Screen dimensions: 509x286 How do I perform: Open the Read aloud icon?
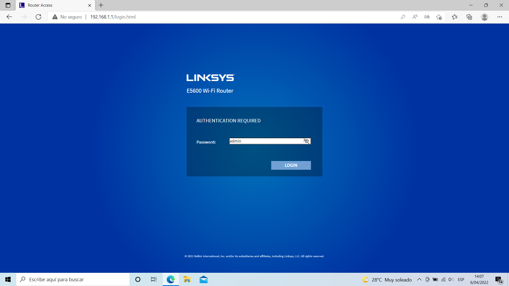point(415,17)
